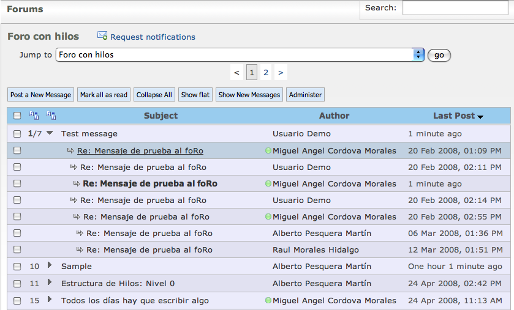Toggle the select-all checkbox in the header

17,116
